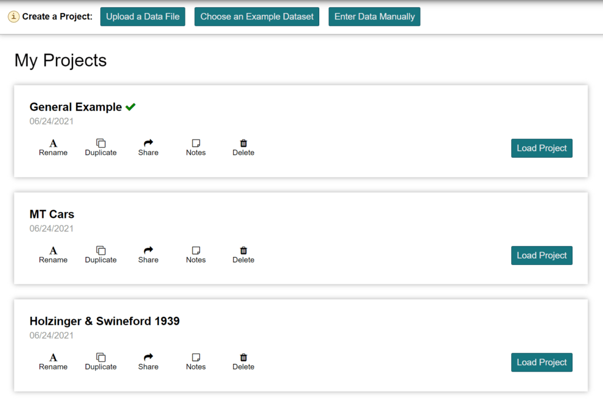The width and height of the screenshot is (603, 407).
Task: Click the green checkmark next to General Example
Action: [131, 107]
